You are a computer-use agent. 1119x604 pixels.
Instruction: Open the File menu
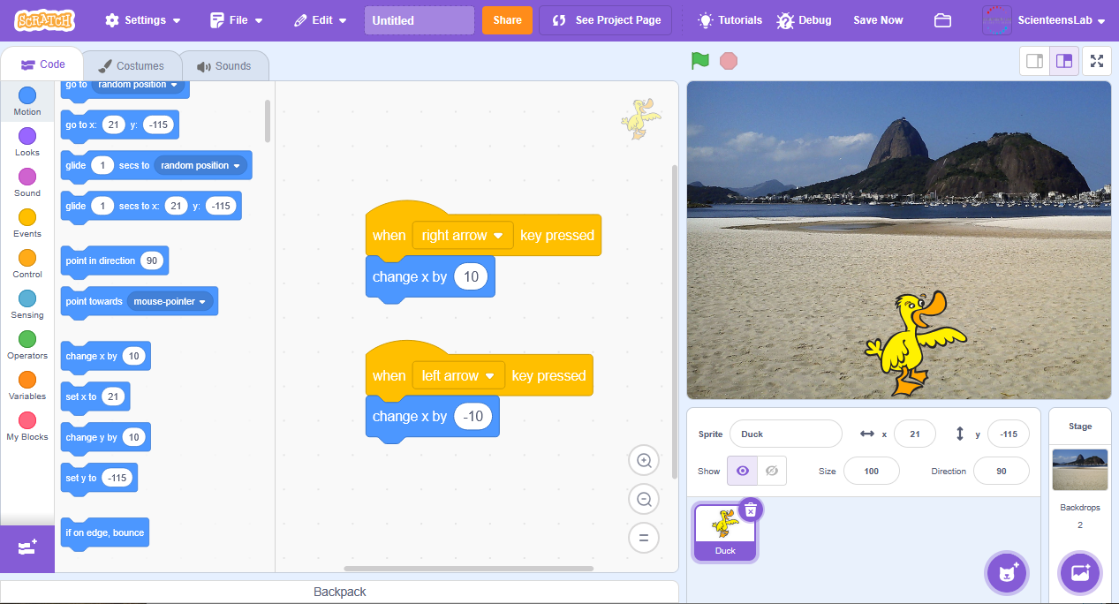pyautogui.click(x=237, y=20)
